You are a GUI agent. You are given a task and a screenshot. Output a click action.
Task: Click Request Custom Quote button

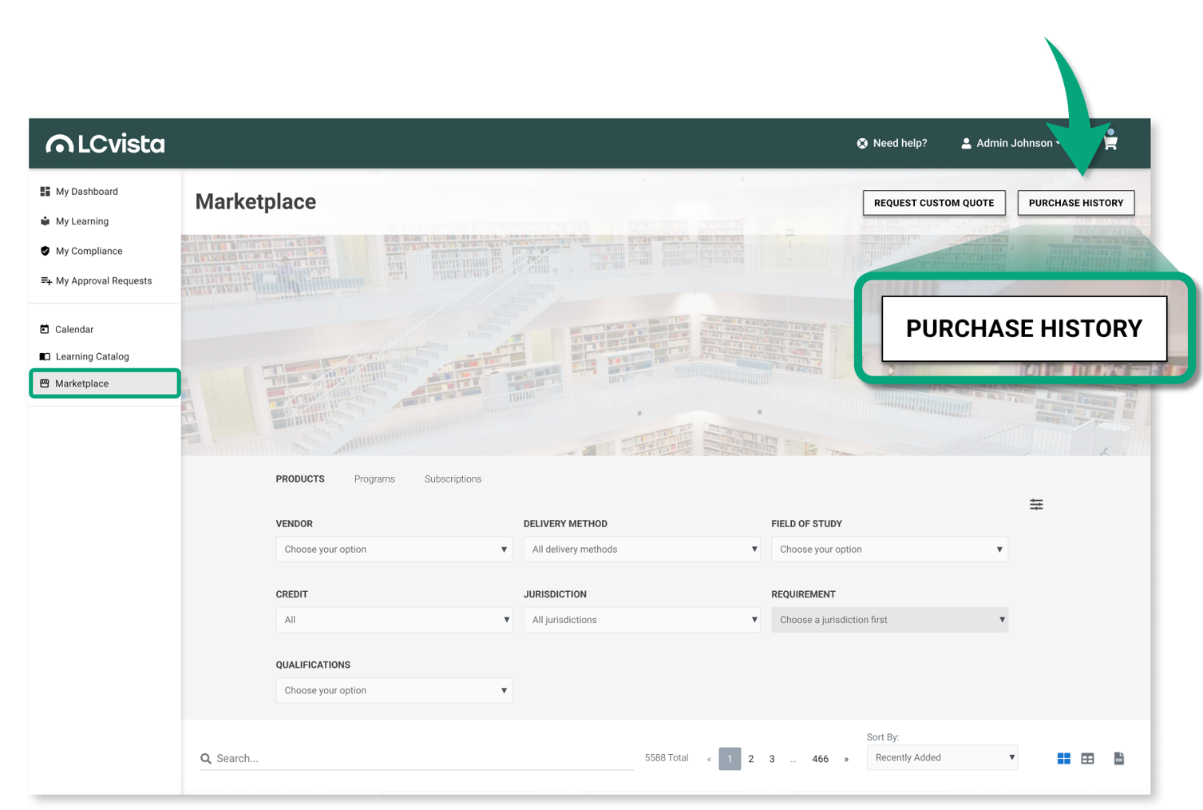pos(933,203)
